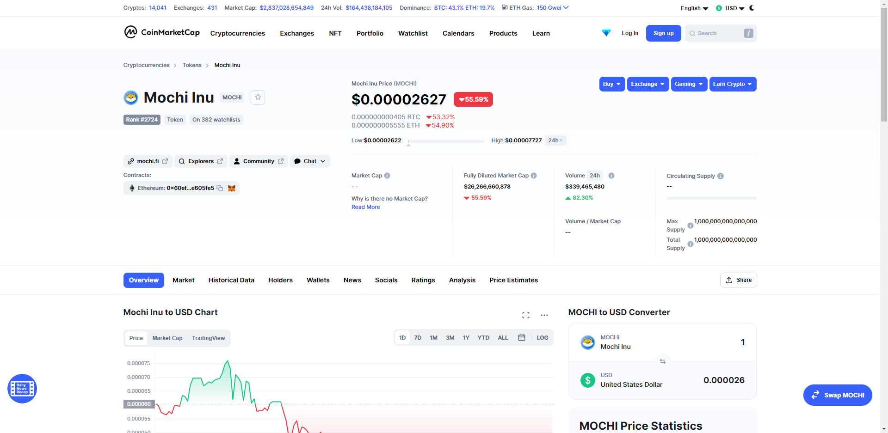Screen dimensions: 888x433
Task: Toggle LOG scale on chart
Action: (x=542, y=338)
